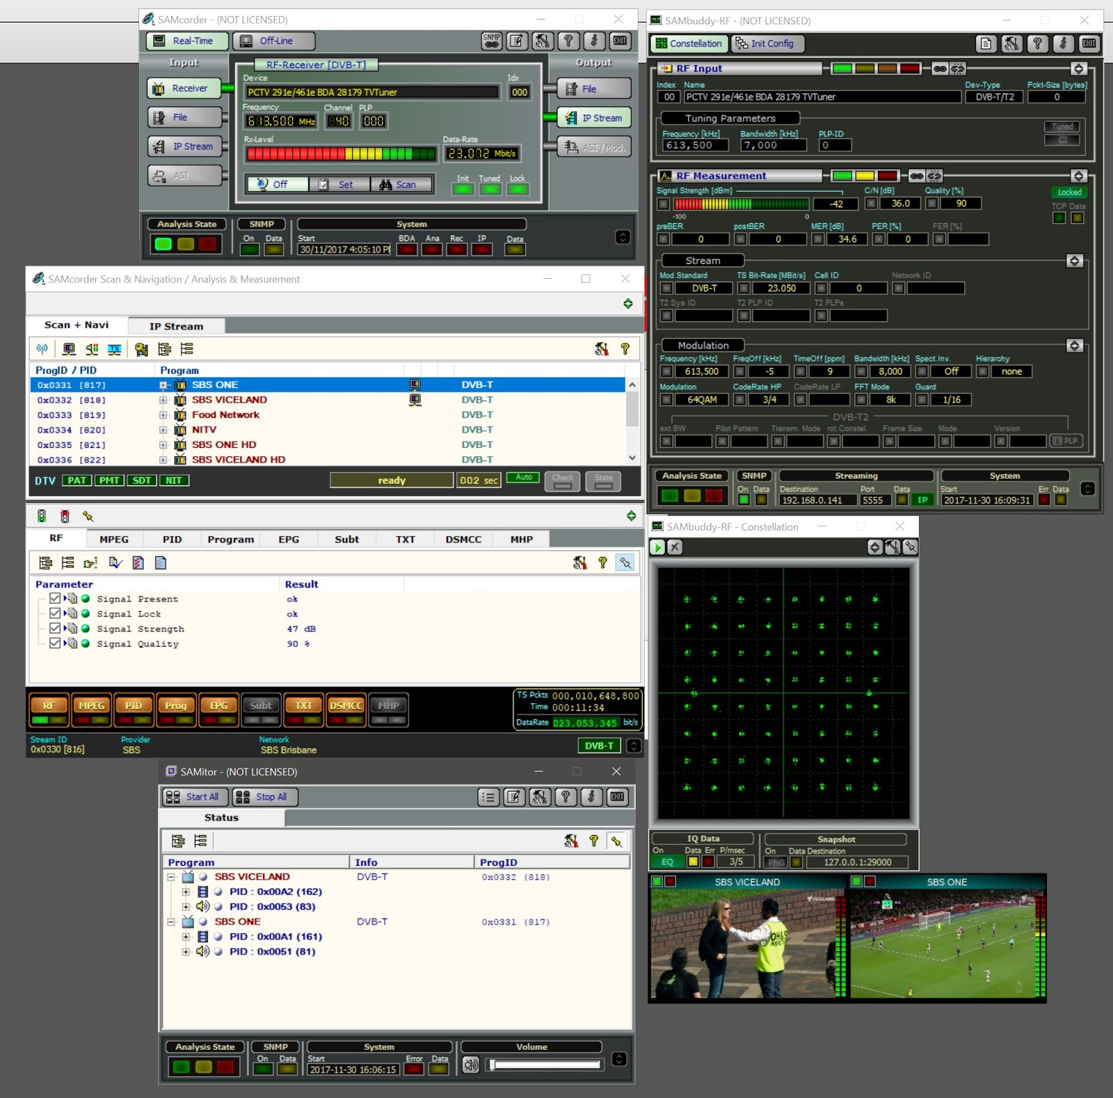Screen dimensions: 1113x1098
Task: Switch to the IP Stream tab in Scan window
Action: tap(177, 326)
